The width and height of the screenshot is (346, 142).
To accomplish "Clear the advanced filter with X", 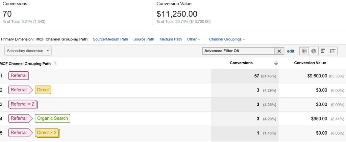I will (279, 51).
